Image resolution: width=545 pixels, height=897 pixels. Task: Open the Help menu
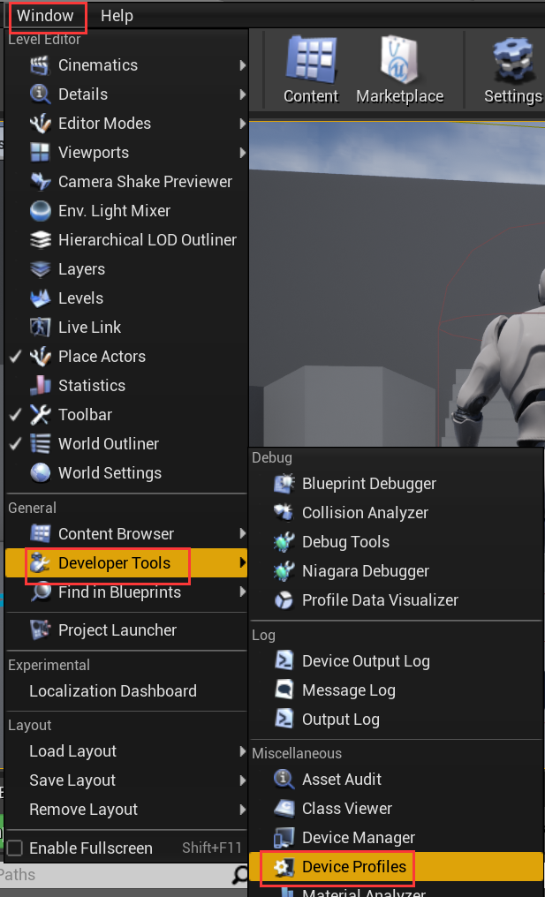point(117,15)
